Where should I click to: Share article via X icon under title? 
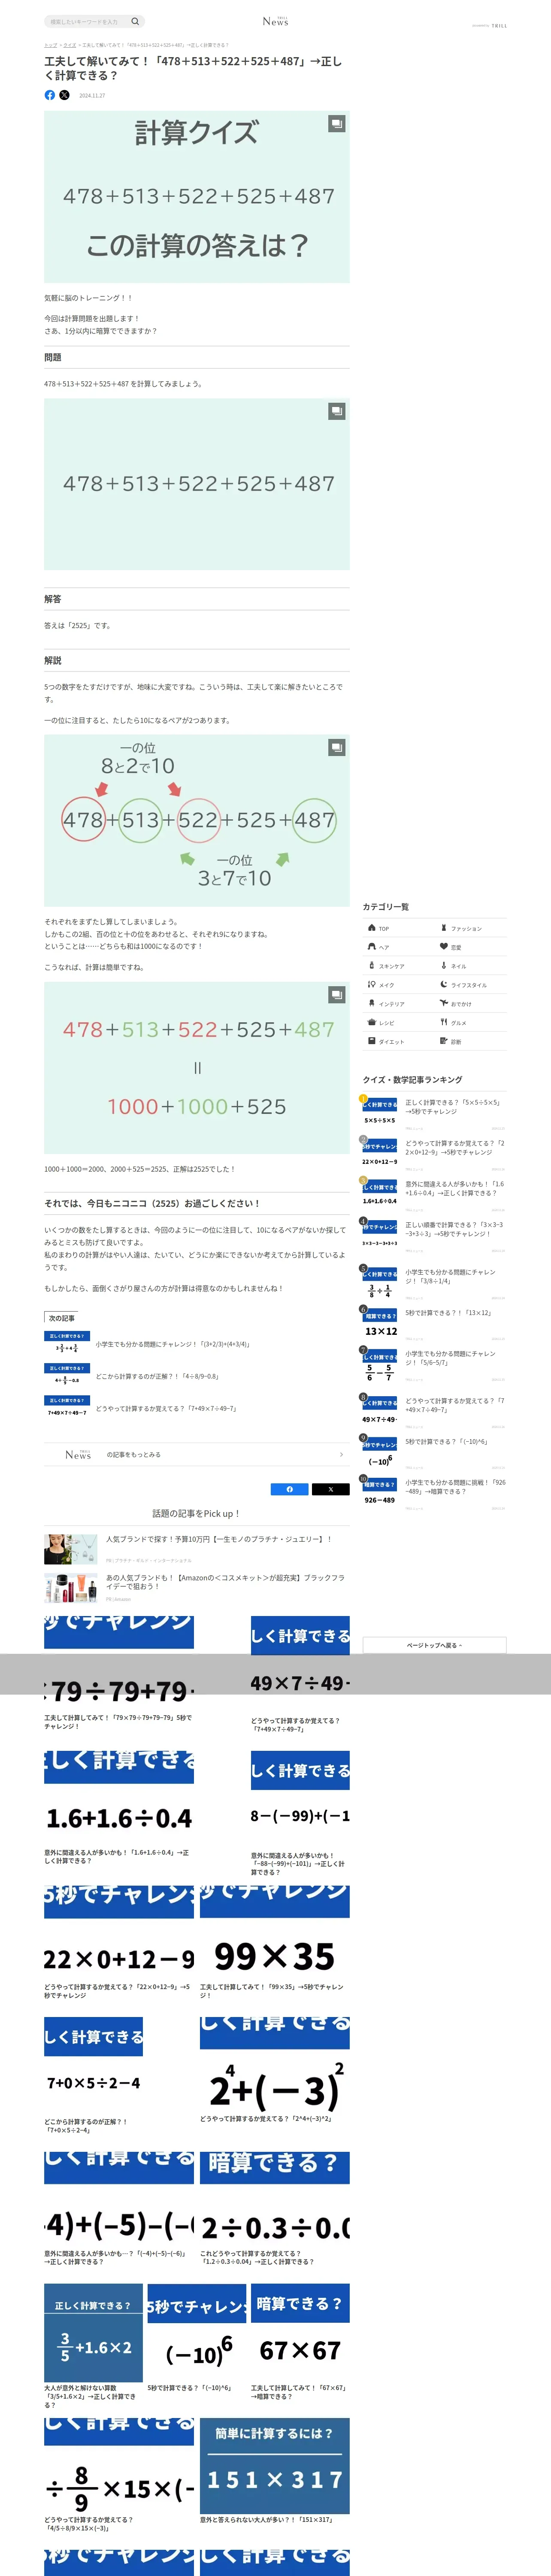point(65,95)
